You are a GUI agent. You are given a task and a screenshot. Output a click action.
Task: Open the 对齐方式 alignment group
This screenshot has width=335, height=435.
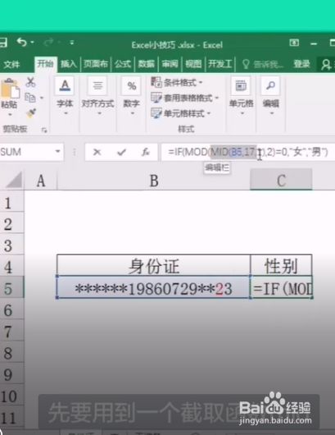click(97, 96)
